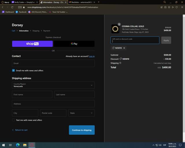This screenshot has width=185, height=148.
Task: Click the City field
Action: (25, 113)
